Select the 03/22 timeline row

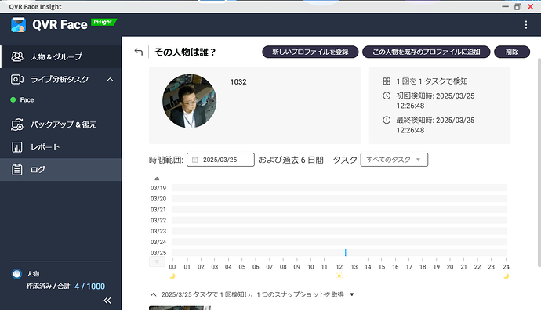(339, 220)
